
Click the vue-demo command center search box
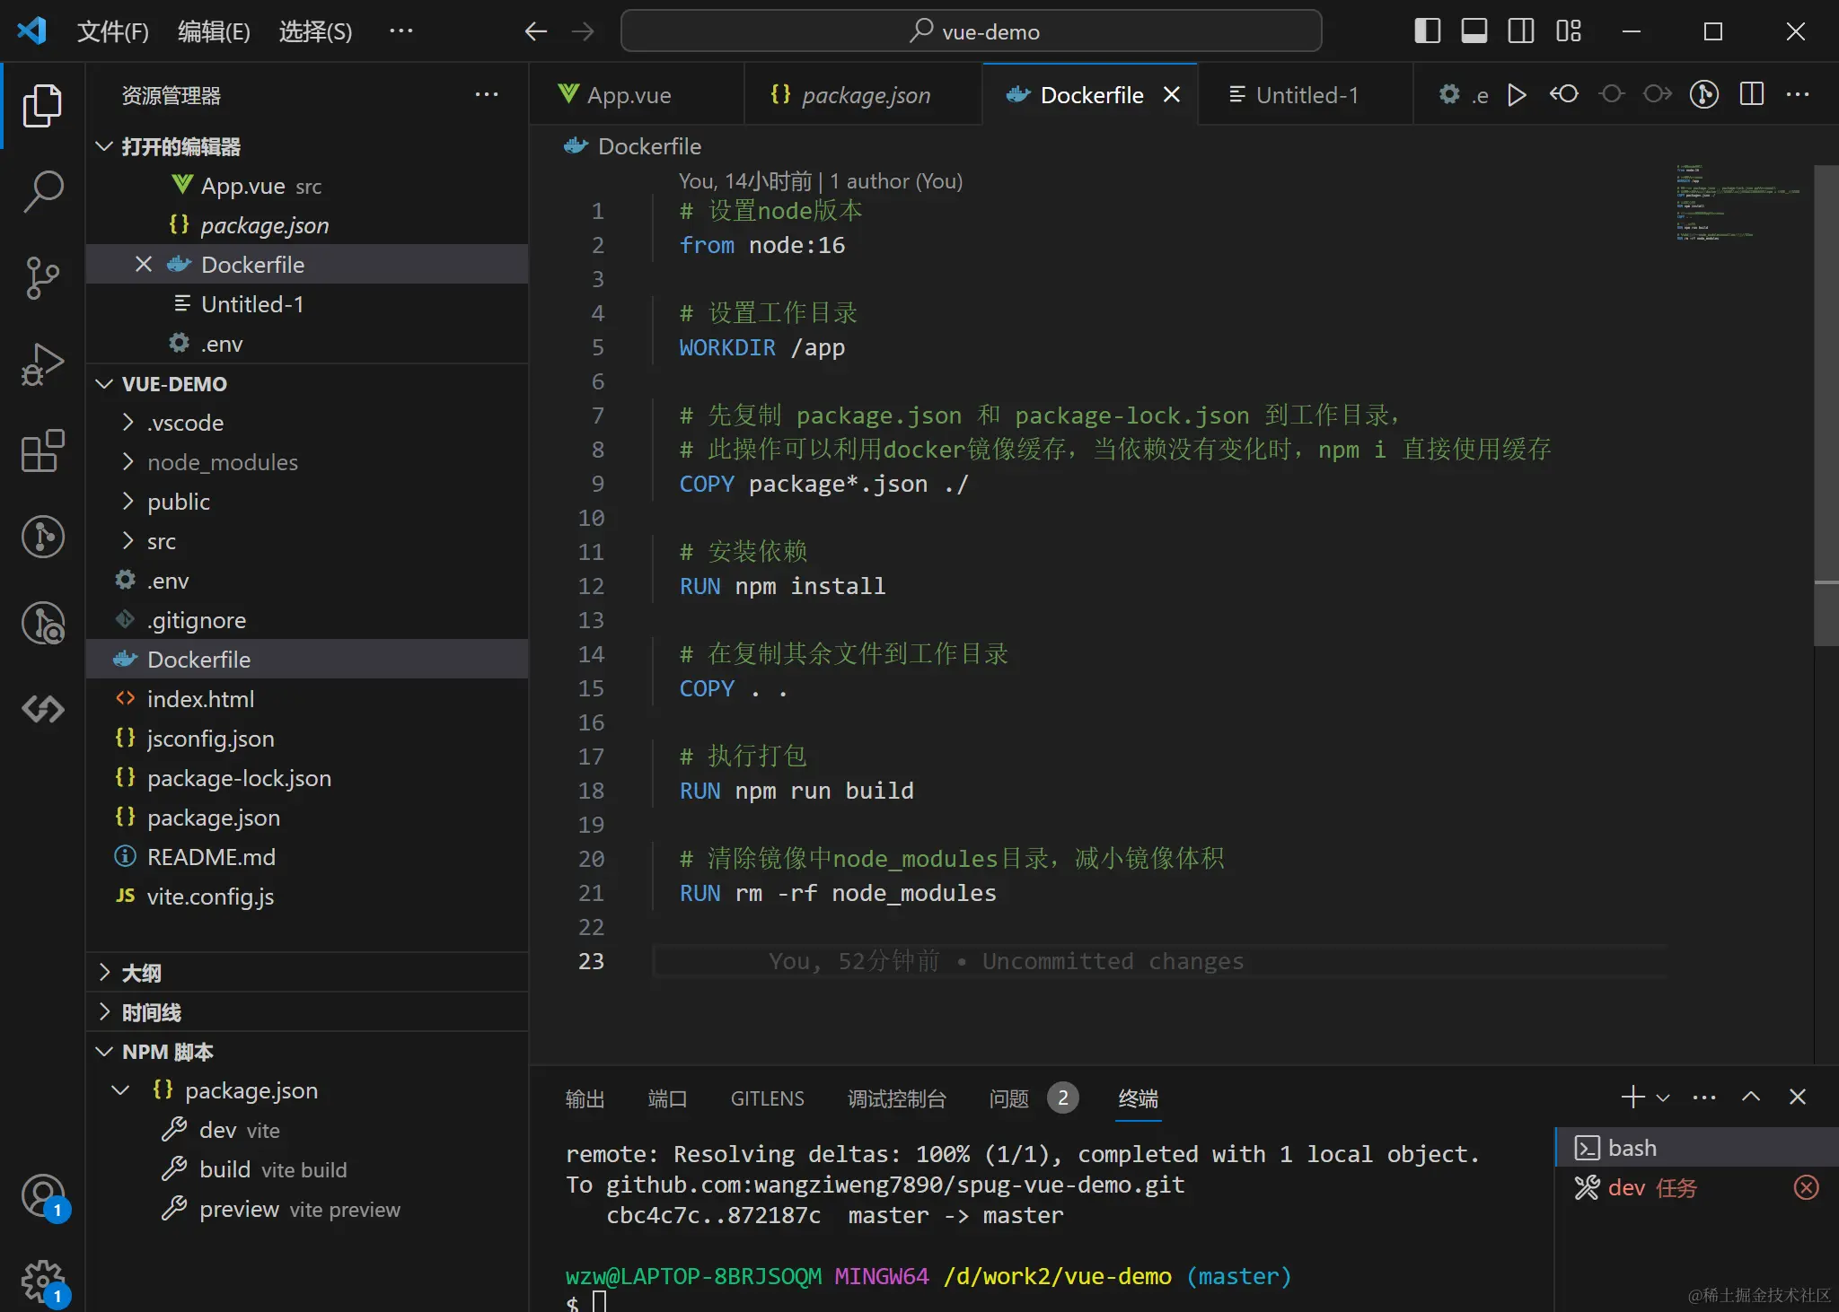point(972,31)
